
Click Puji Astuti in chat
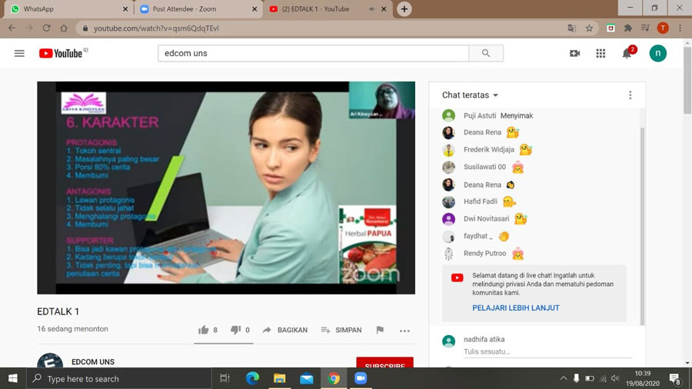coord(480,115)
